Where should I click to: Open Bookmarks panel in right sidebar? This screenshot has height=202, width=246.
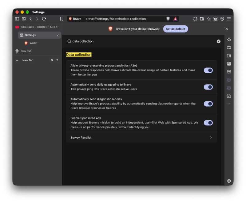point(229,64)
